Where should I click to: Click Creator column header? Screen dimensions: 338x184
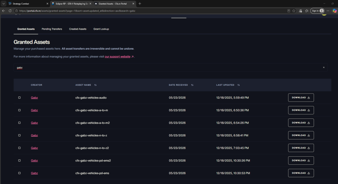37,85
